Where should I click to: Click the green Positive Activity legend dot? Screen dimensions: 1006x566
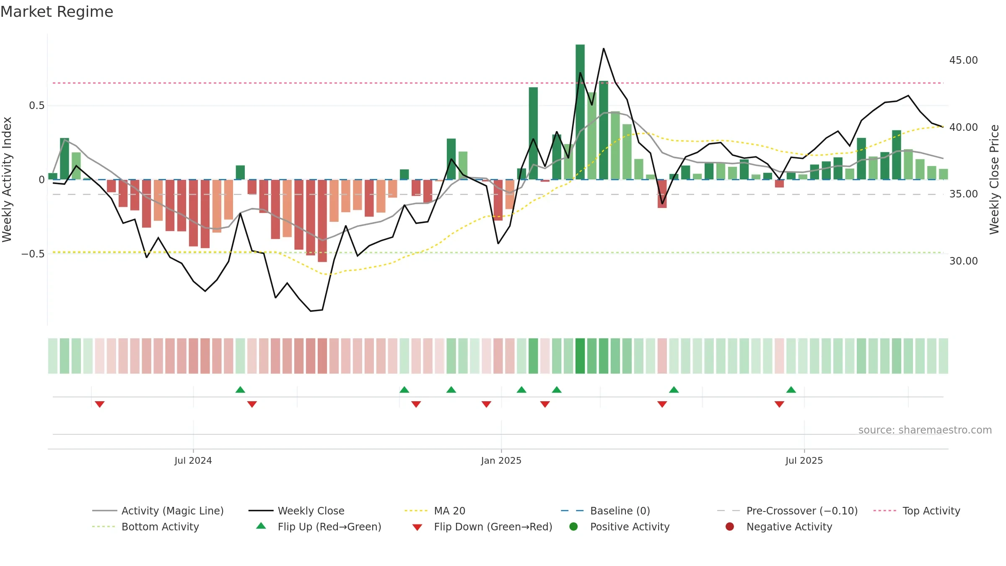tap(573, 527)
